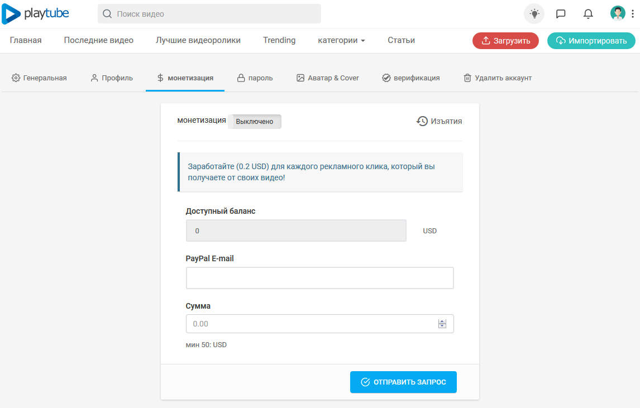Increment the Сумма amount stepper
Screen dimensions: 640x408
[442, 321]
